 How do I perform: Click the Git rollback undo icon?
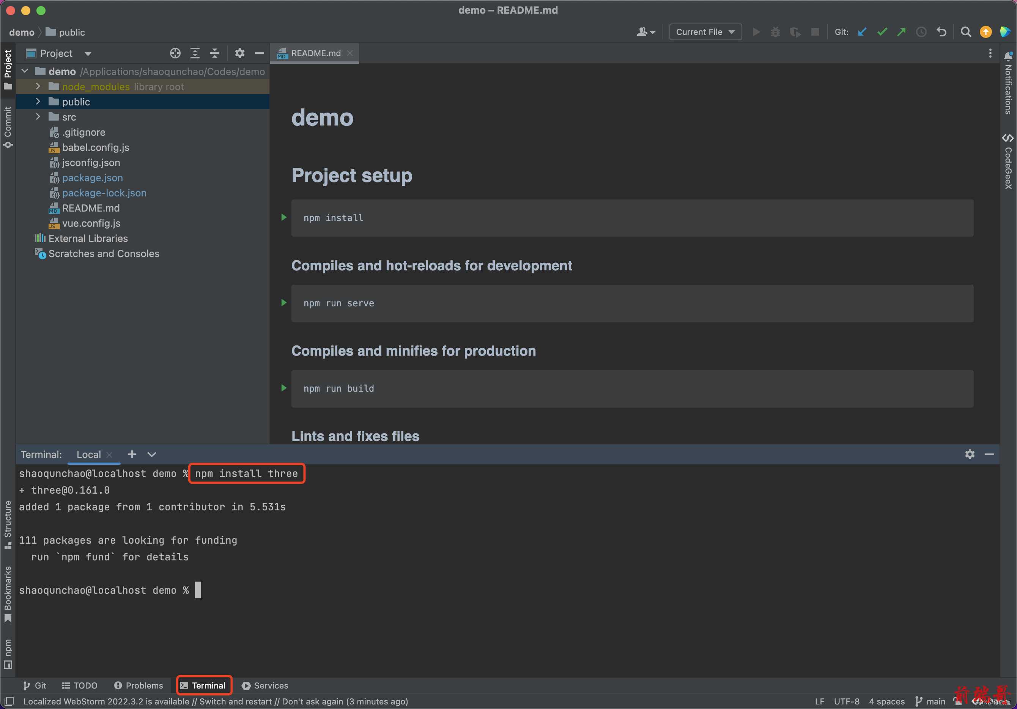[941, 32]
